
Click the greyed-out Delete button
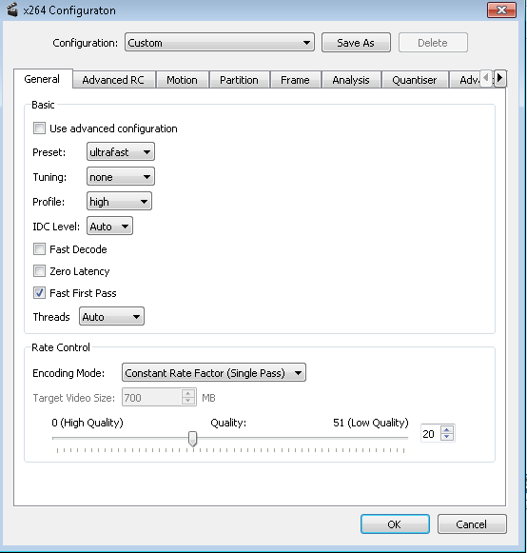433,43
